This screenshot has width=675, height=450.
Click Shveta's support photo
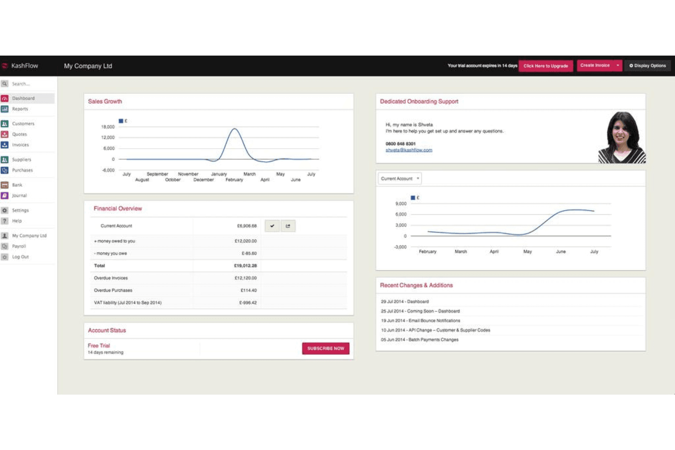(622, 137)
